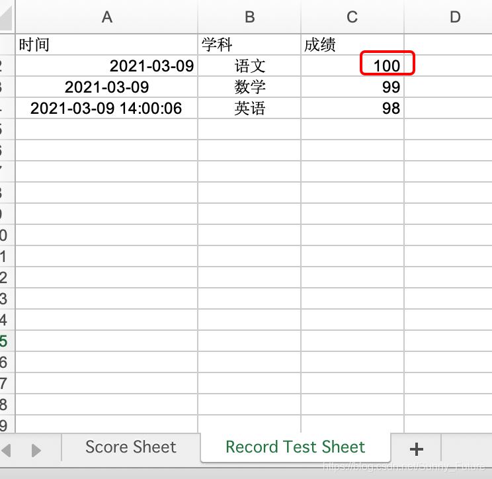Viewport: 492px width, 479px height.
Task: Add a new sheet with the plus button
Action: pos(417,449)
